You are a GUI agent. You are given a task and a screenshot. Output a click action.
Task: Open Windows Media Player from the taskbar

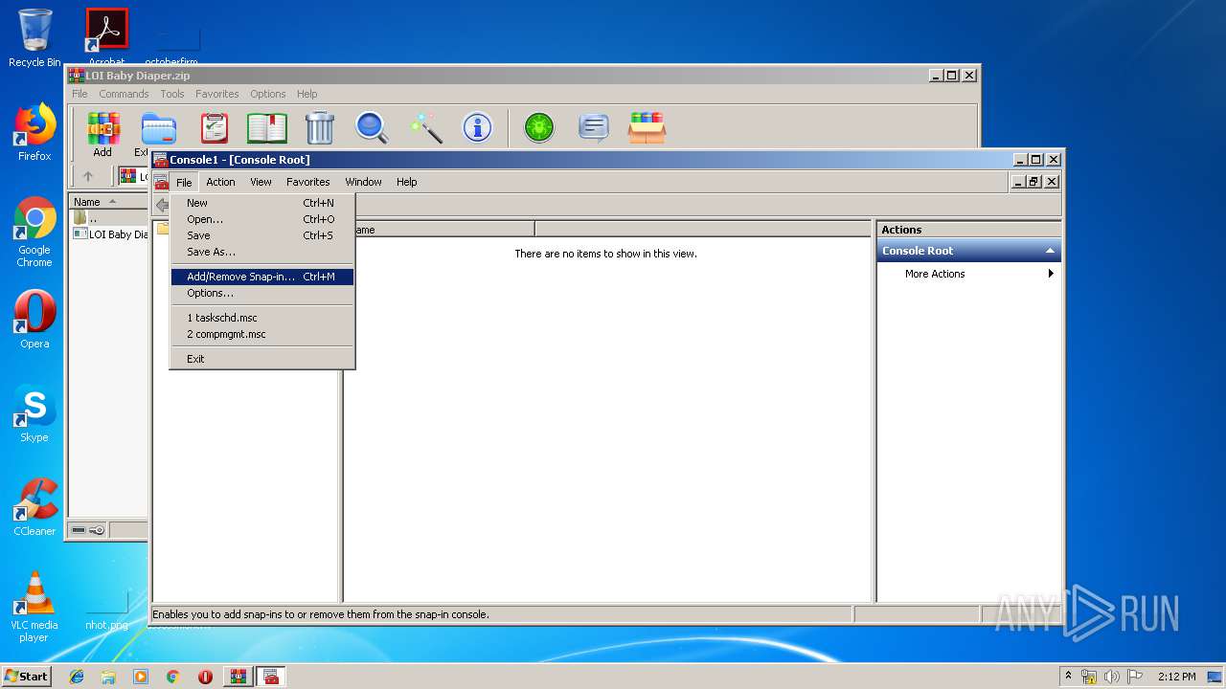tap(141, 677)
